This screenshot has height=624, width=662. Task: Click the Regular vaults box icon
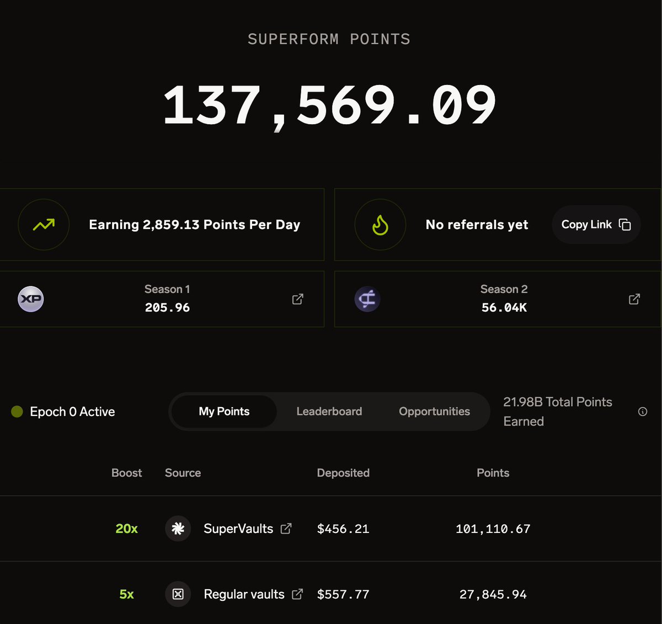(178, 594)
